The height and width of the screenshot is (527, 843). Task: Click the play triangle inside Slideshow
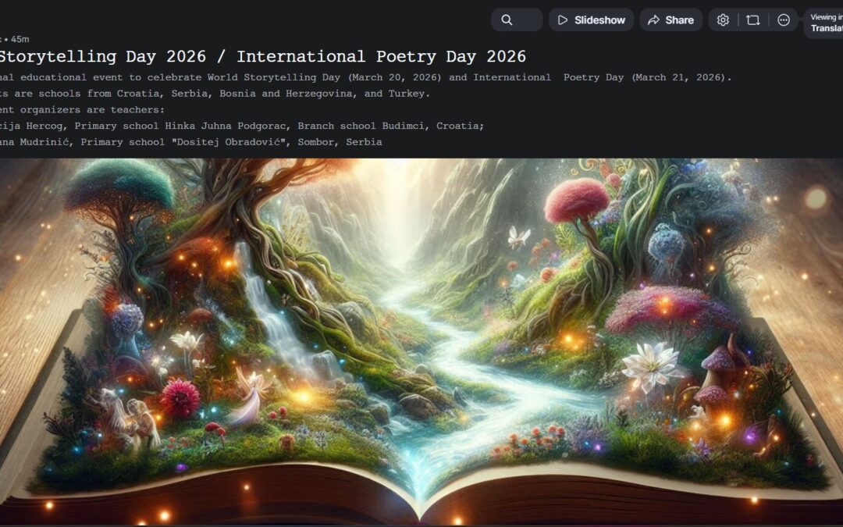pos(564,20)
